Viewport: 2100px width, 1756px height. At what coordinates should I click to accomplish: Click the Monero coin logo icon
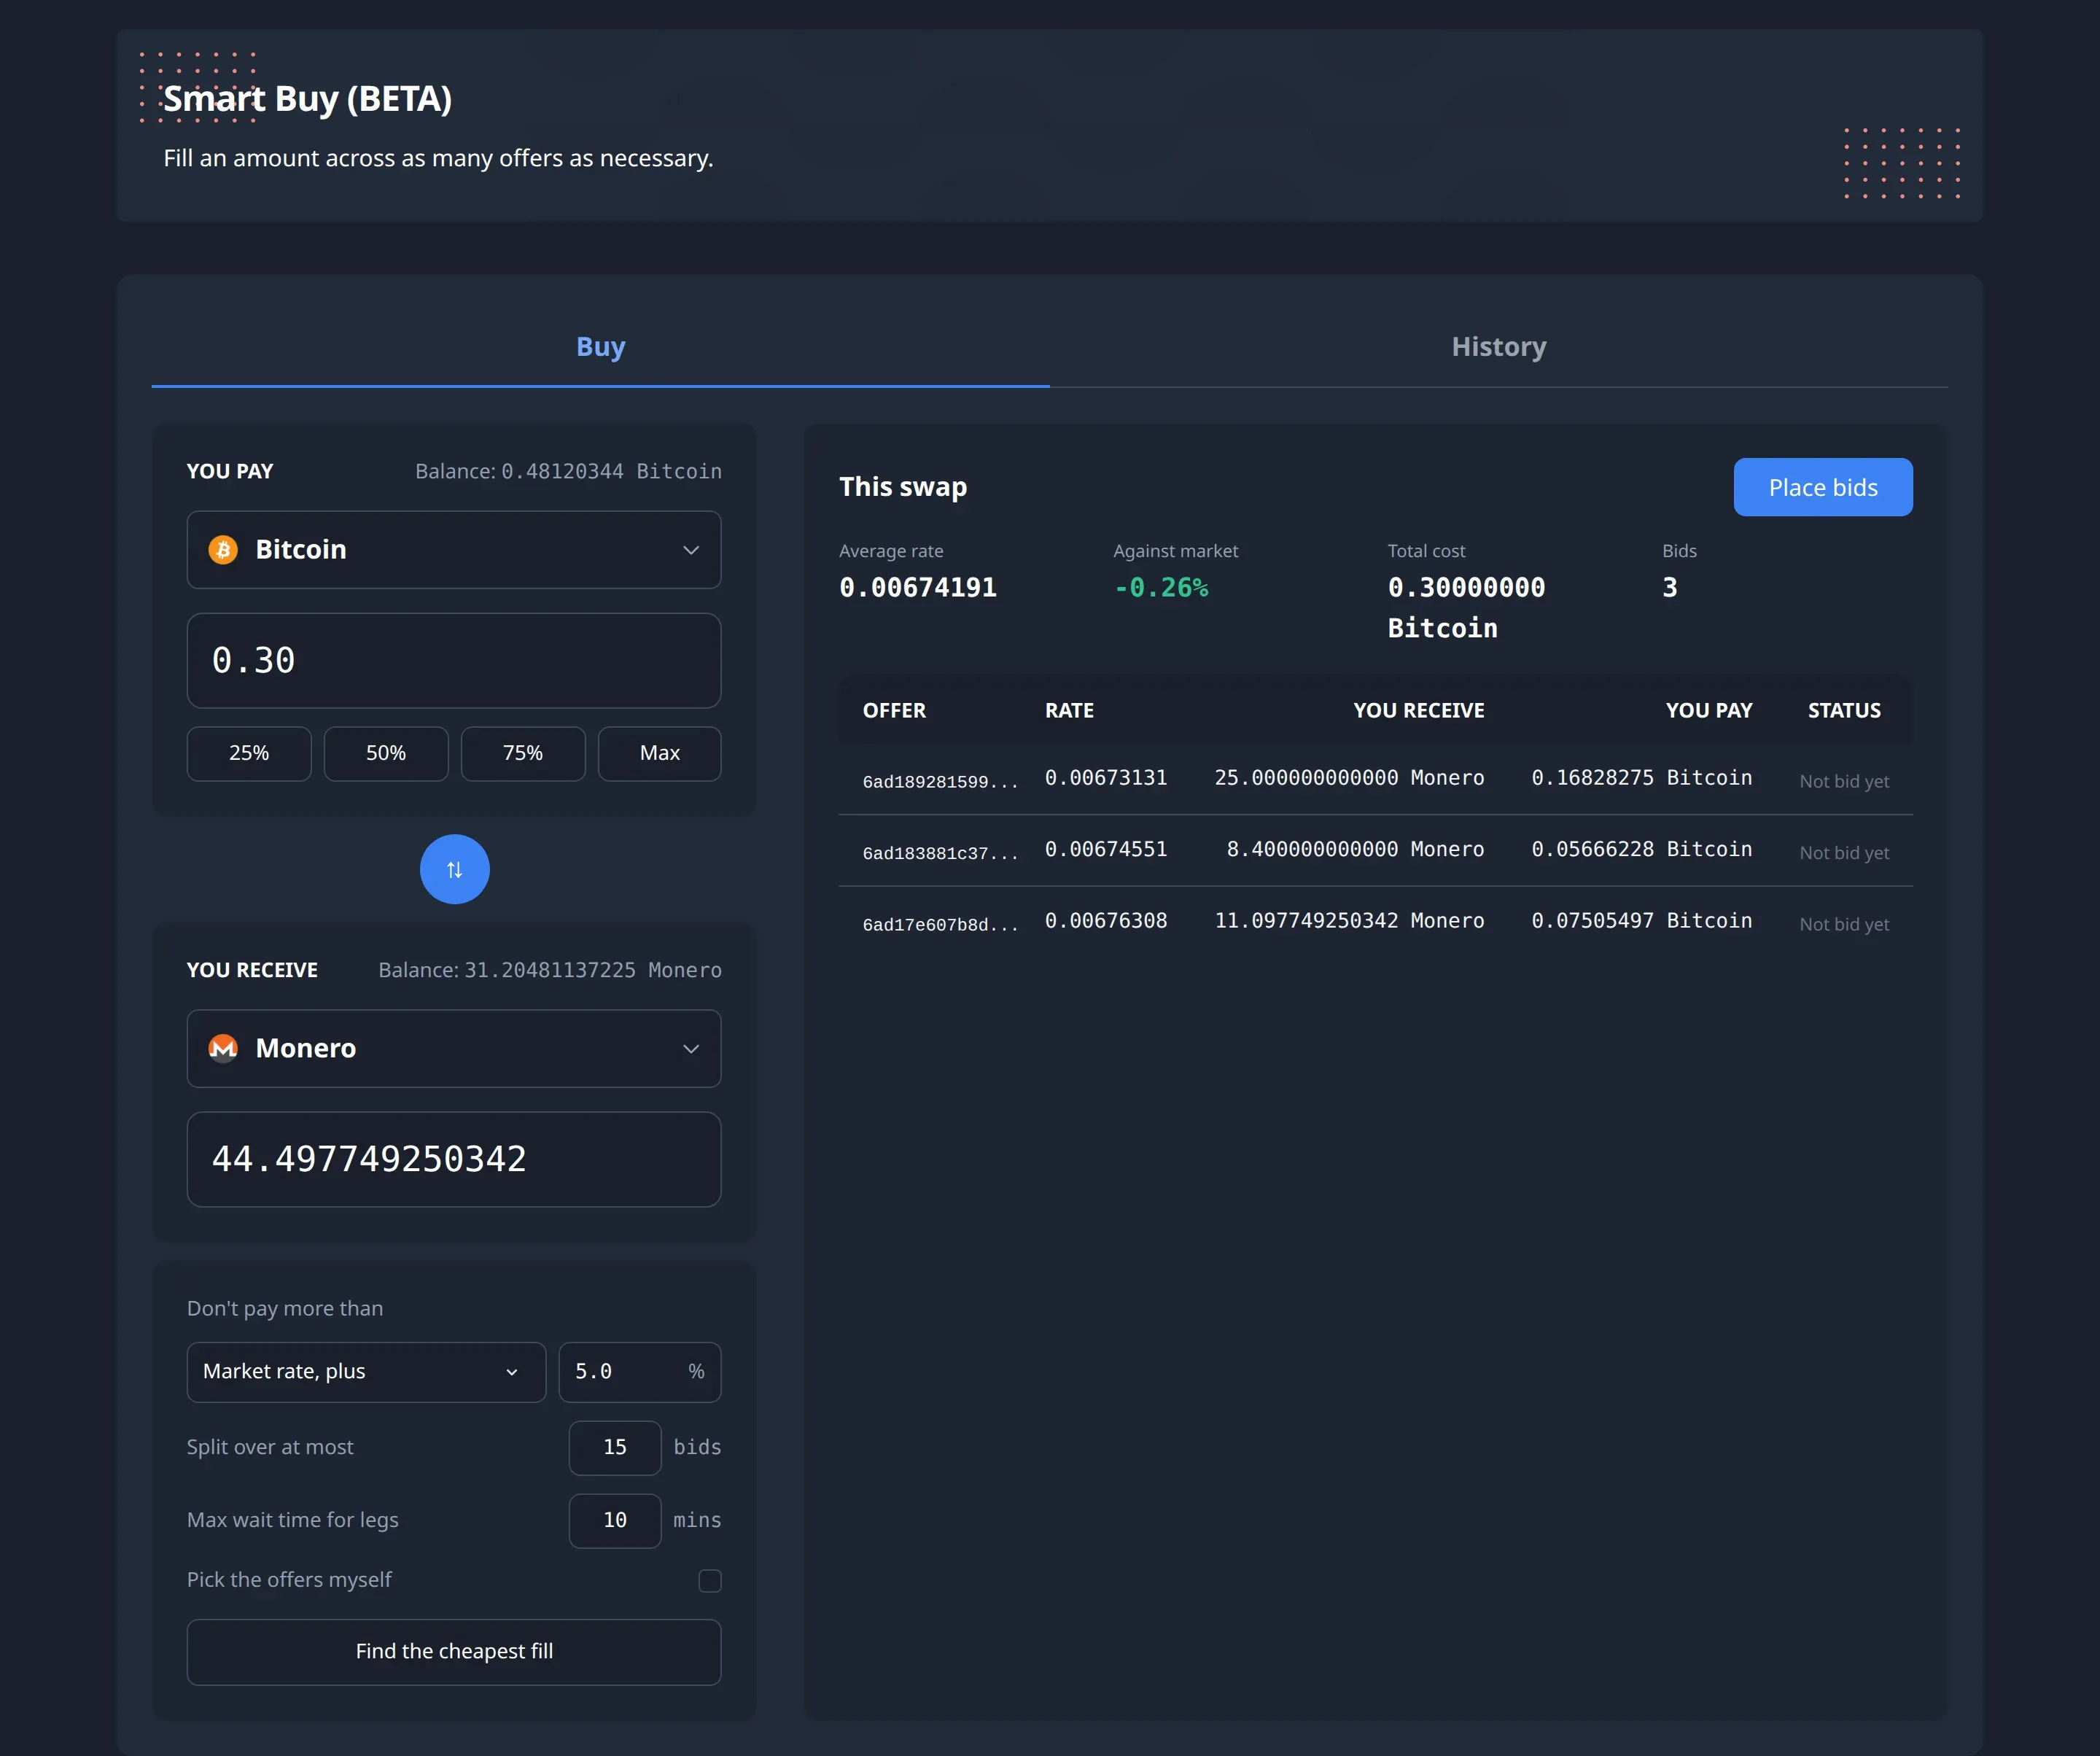click(x=223, y=1048)
